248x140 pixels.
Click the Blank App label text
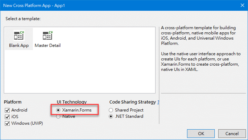(x=19, y=46)
